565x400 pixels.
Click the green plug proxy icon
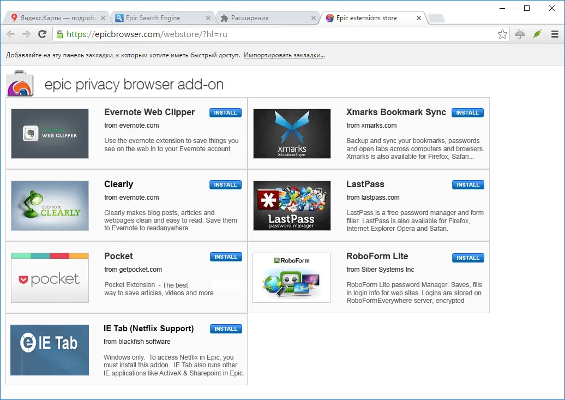(x=537, y=34)
